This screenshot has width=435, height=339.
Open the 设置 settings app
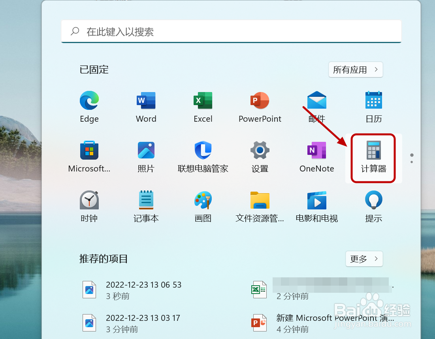(x=260, y=157)
